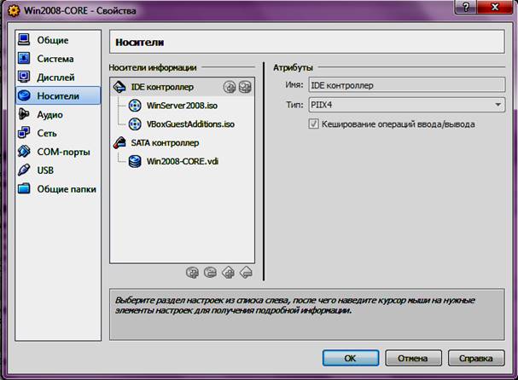Click the Система chip icon
The image size is (518, 380).
24,58
